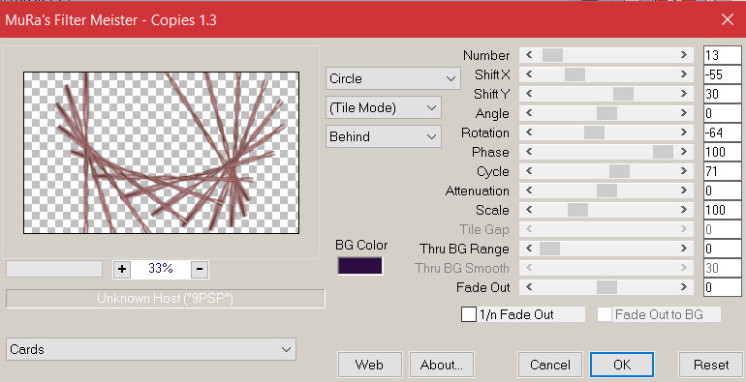Click the Shift Y value field
Image resolution: width=746 pixels, height=382 pixels.
point(722,94)
